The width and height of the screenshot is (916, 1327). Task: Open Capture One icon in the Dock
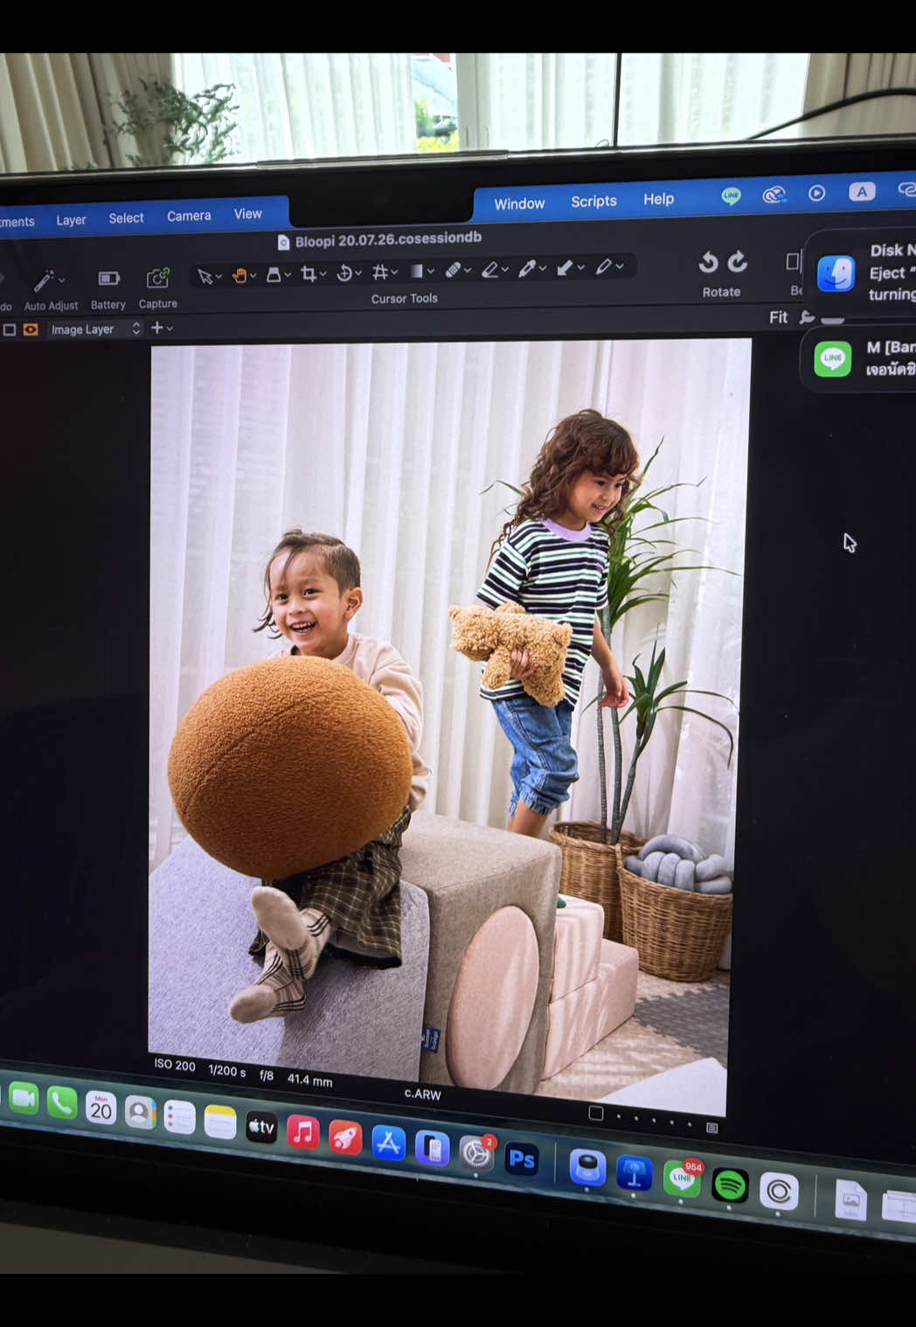pos(779,1191)
